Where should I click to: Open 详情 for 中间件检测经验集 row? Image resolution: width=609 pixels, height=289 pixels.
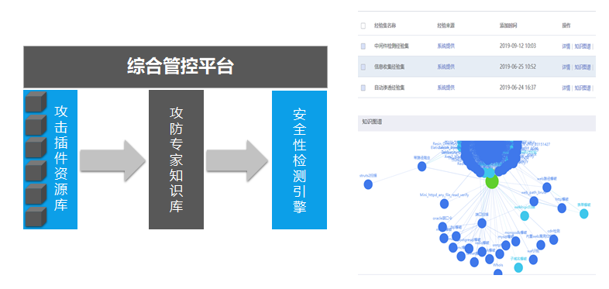point(566,46)
